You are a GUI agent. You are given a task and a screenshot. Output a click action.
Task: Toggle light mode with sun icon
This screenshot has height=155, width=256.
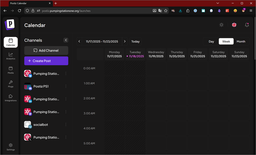[x=221, y=25]
